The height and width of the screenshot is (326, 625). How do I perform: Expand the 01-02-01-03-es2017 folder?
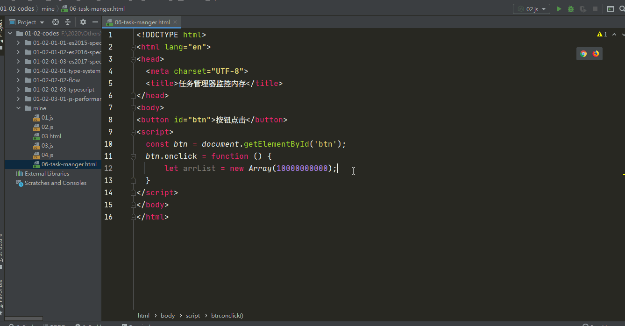point(18,61)
